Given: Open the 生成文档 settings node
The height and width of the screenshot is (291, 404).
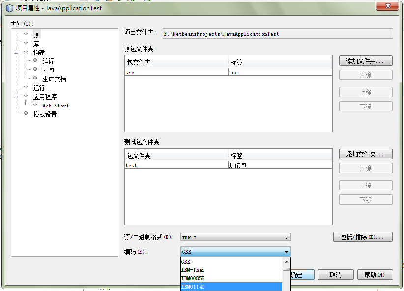Looking at the screenshot, I should 54,79.
